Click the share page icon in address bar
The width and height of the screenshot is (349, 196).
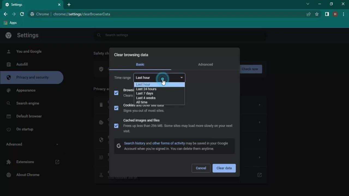[308, 14]
